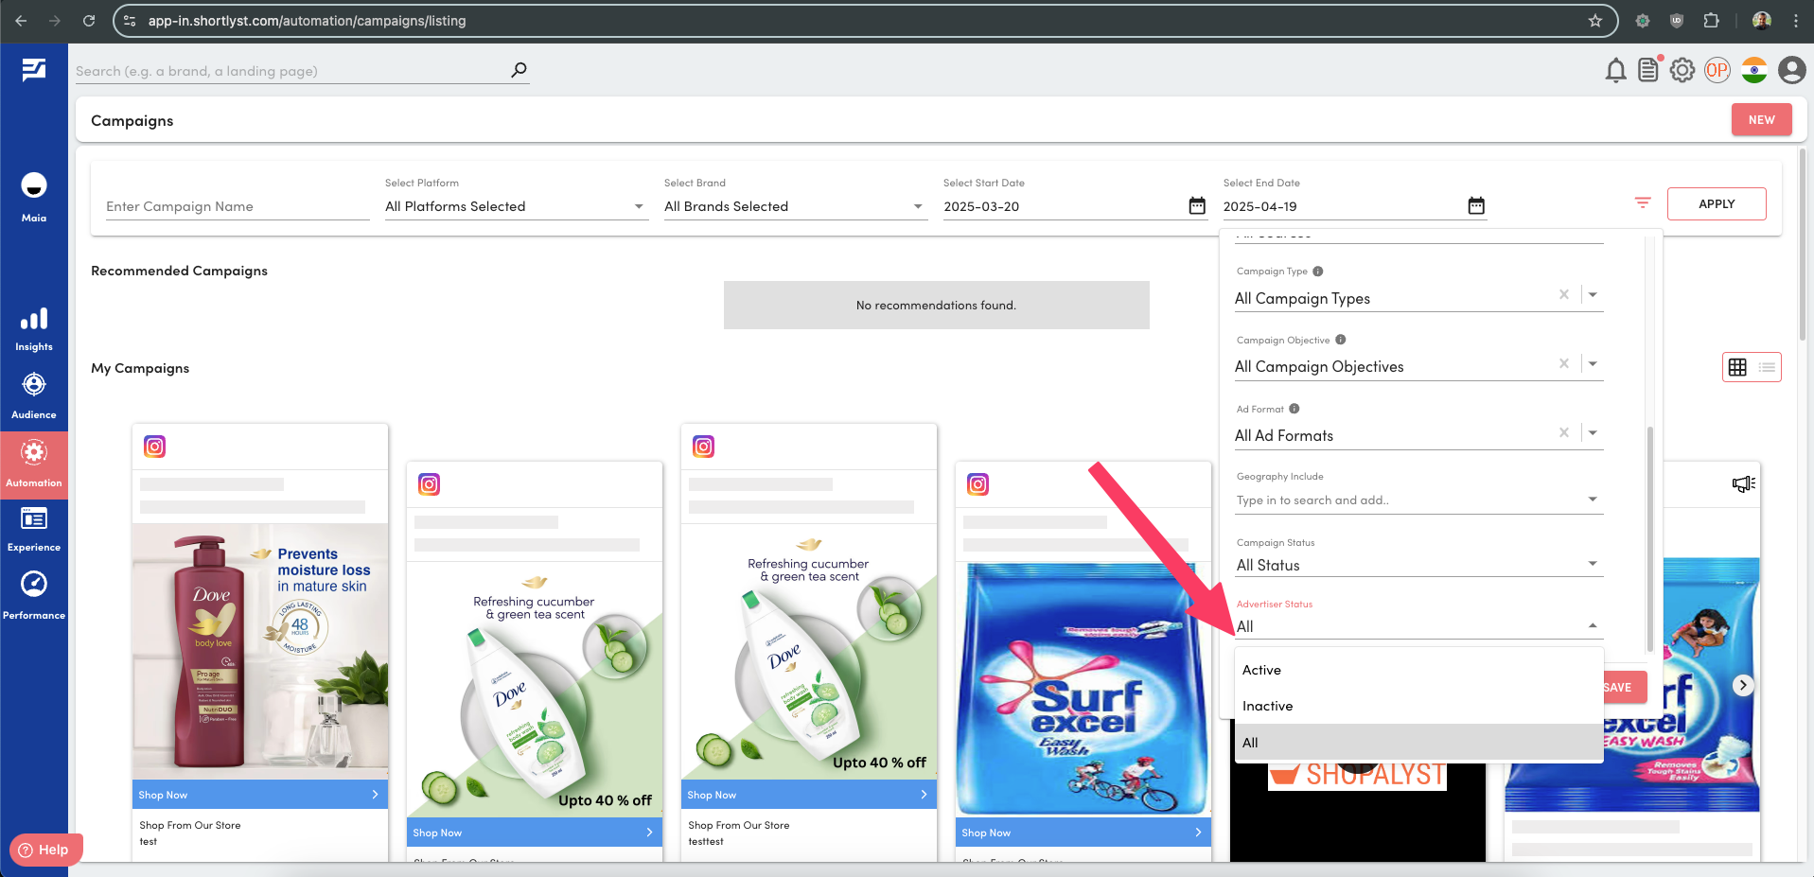This screenshot has height=877, width=1814.
Task: Switch to grid view of campaigns
Action: click(1737, 367)
